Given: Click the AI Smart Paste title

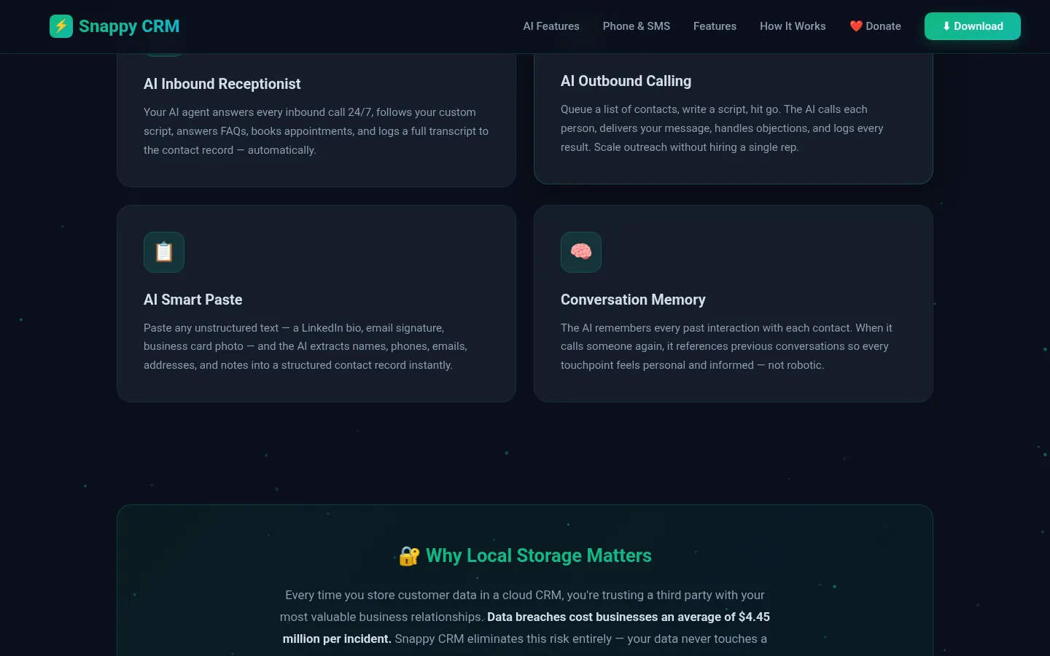Looking at the screenshot, I should (193, 300).
